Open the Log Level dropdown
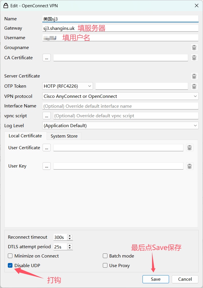203x288 pixels. [x=120, y=126]
